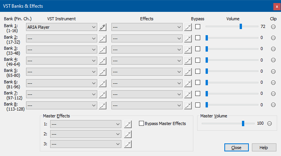281x156 pixels.
Task: Click the Bank 1 volume slider handle
Action: click(241, 26)
